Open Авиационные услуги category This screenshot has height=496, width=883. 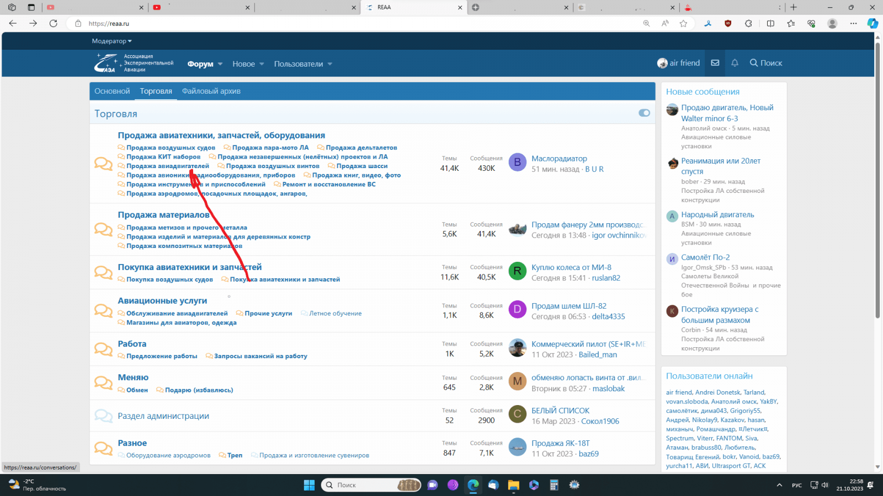click(162, 301)
